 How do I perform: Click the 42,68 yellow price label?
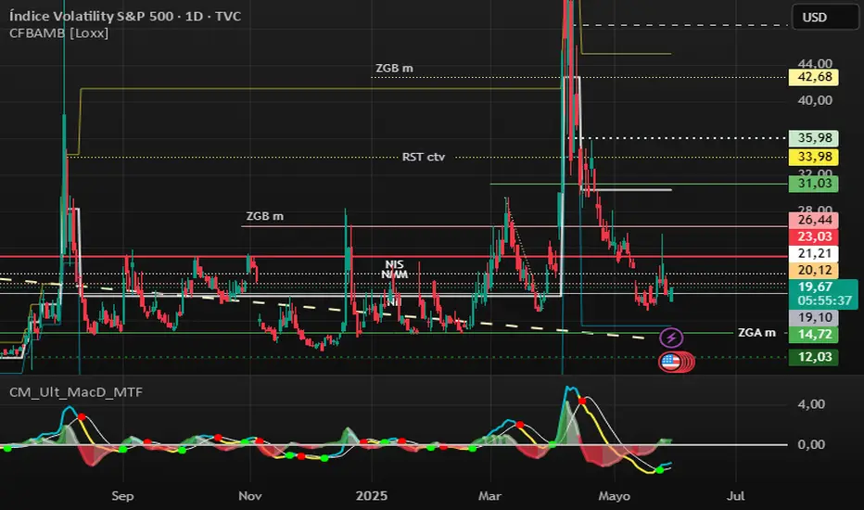coord(814,77)
